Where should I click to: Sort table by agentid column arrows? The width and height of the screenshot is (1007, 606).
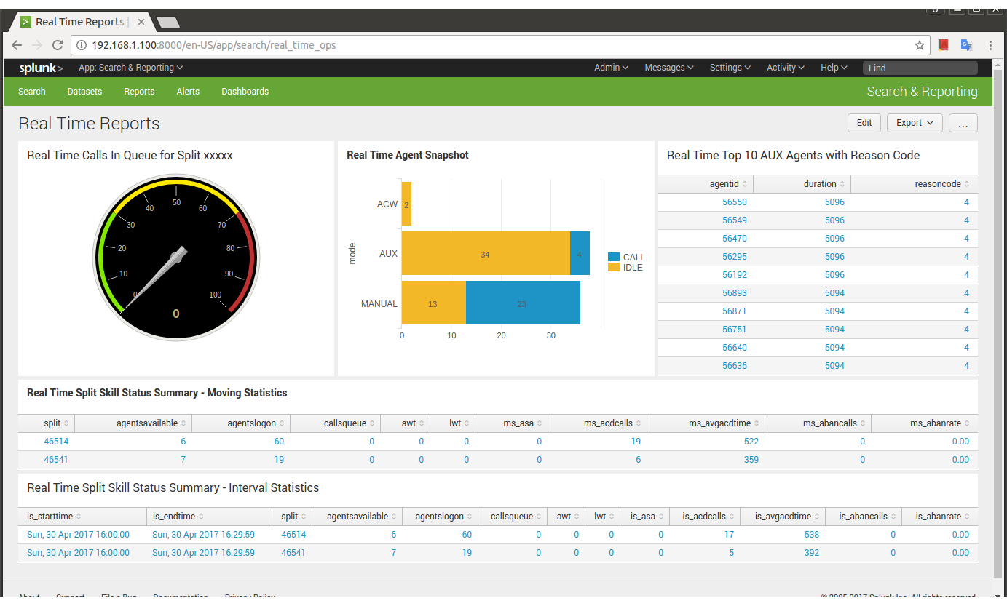pyautogui.click(x=747, y=184)
